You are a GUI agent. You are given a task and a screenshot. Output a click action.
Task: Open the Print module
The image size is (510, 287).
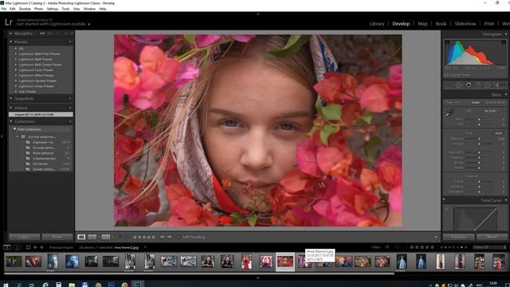(x=488, y=24)
